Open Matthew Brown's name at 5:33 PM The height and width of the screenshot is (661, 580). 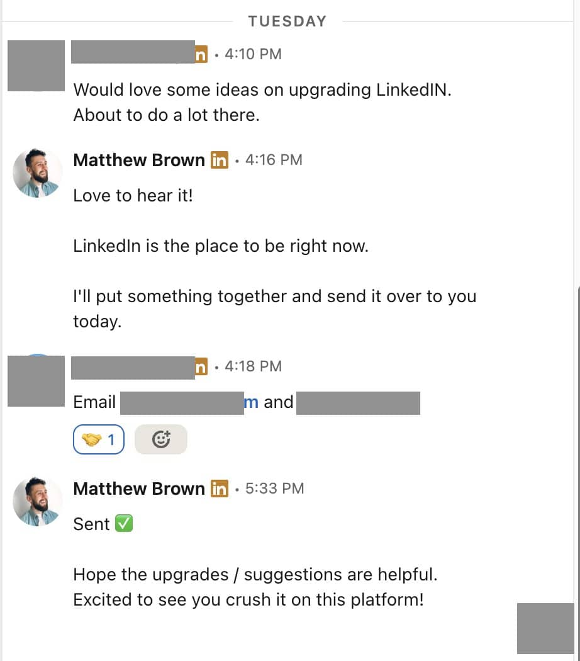(139, 489)
